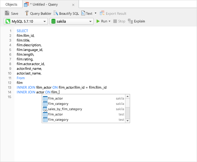Click the autocomplete scrollbar thumb

click(127, 113)
